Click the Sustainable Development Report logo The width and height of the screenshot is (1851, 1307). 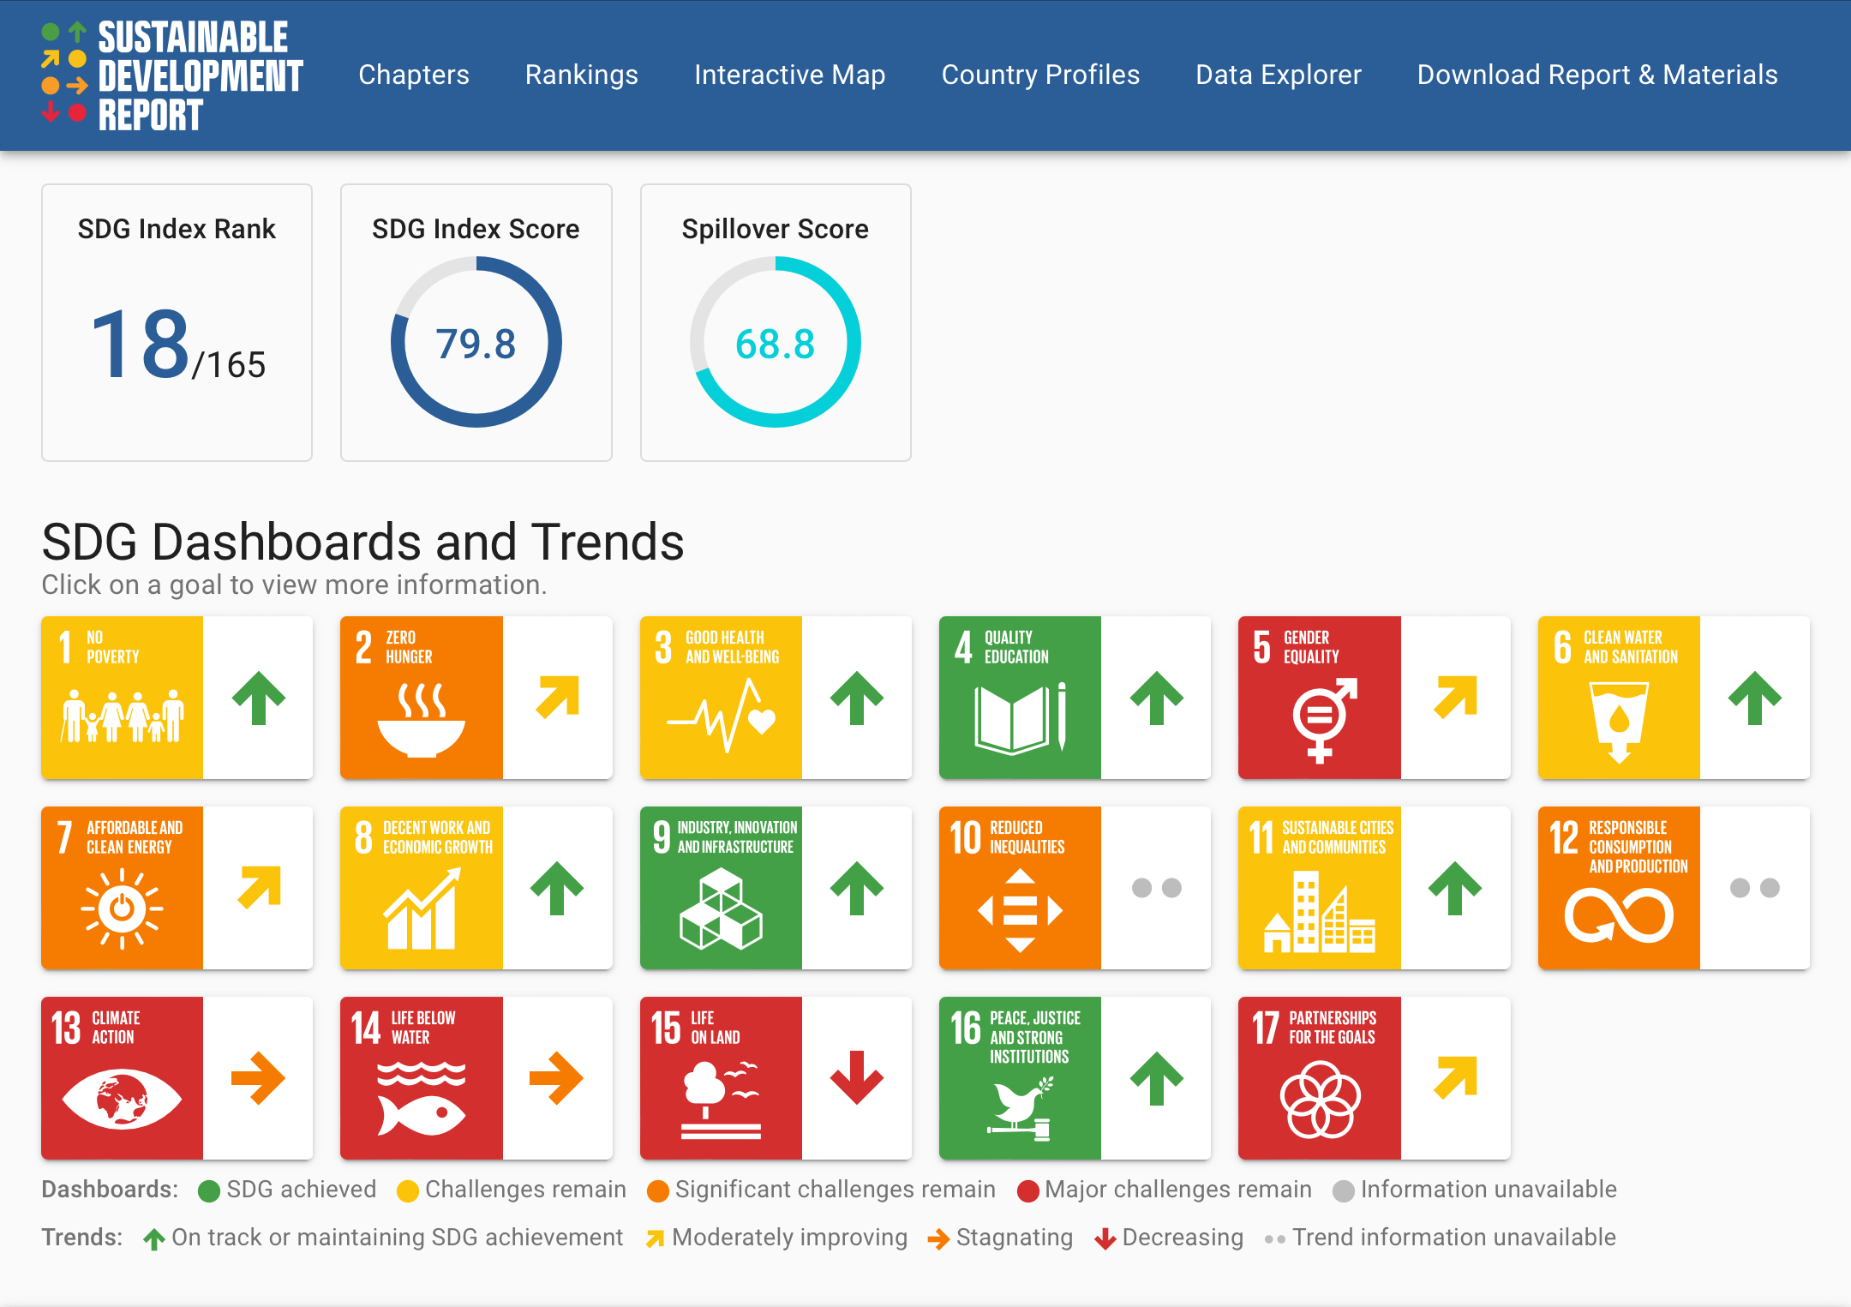pyautogui.click(x=171, y=75)
